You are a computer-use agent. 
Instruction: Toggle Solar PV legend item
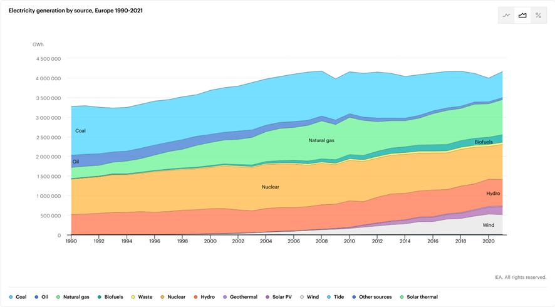(x=279, y=297)
